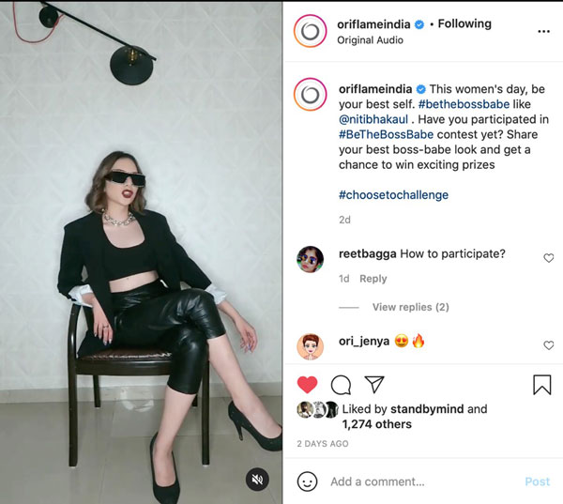Image resolution: width=563 pixels, height=504 pixels.
Task: Open oriflameindia header profile picture
Action: (311, 31)
